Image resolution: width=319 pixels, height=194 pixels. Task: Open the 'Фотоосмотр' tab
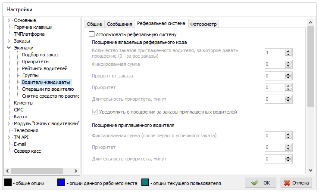click(203, 24)
